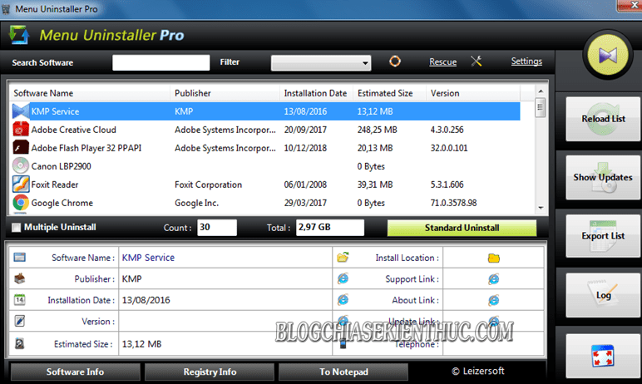Open the Install Location folder icon

pyautogui.click(x=494, y=258)
